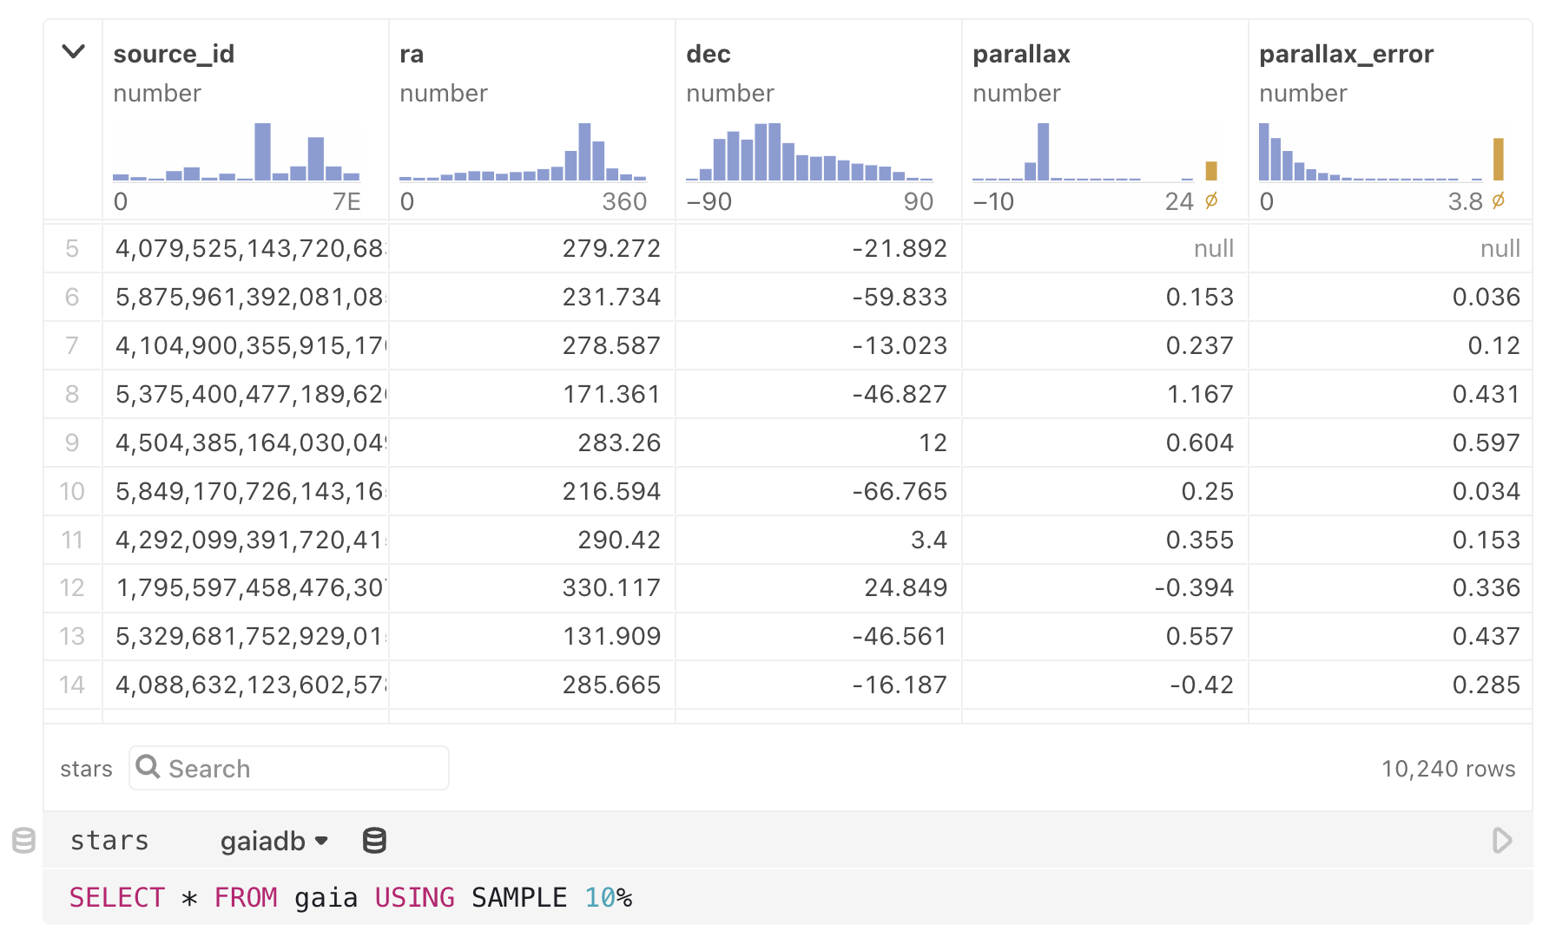Select row number 9
1549x944 pixels.
click(x=73, y=442)
